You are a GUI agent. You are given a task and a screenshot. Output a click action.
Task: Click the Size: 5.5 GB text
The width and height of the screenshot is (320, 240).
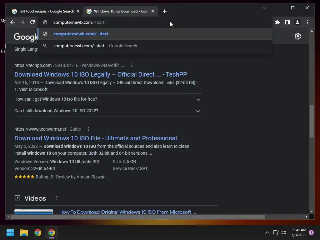(x=124, y=162)
